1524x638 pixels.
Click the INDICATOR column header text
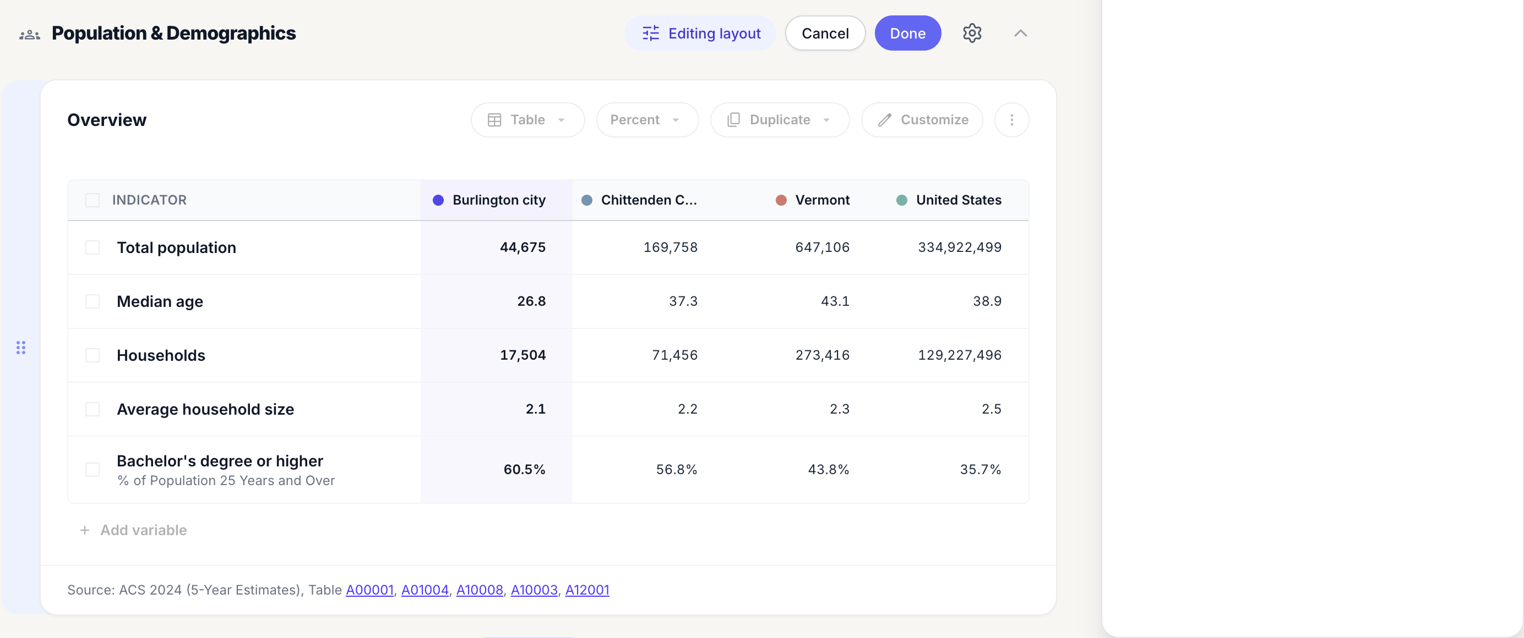[149, 200]
